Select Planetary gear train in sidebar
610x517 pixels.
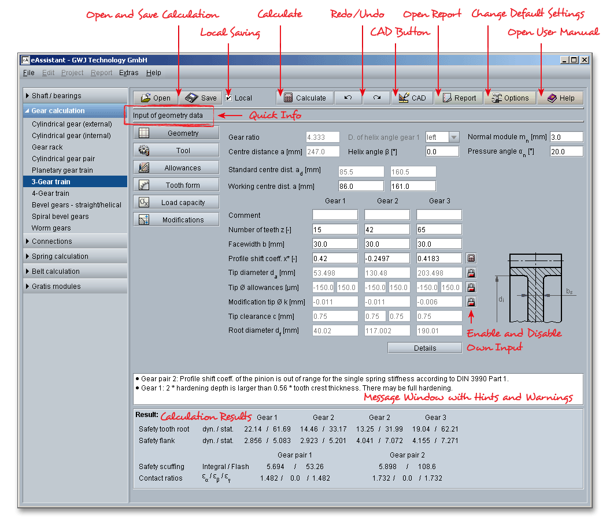[x=62, y=170]
